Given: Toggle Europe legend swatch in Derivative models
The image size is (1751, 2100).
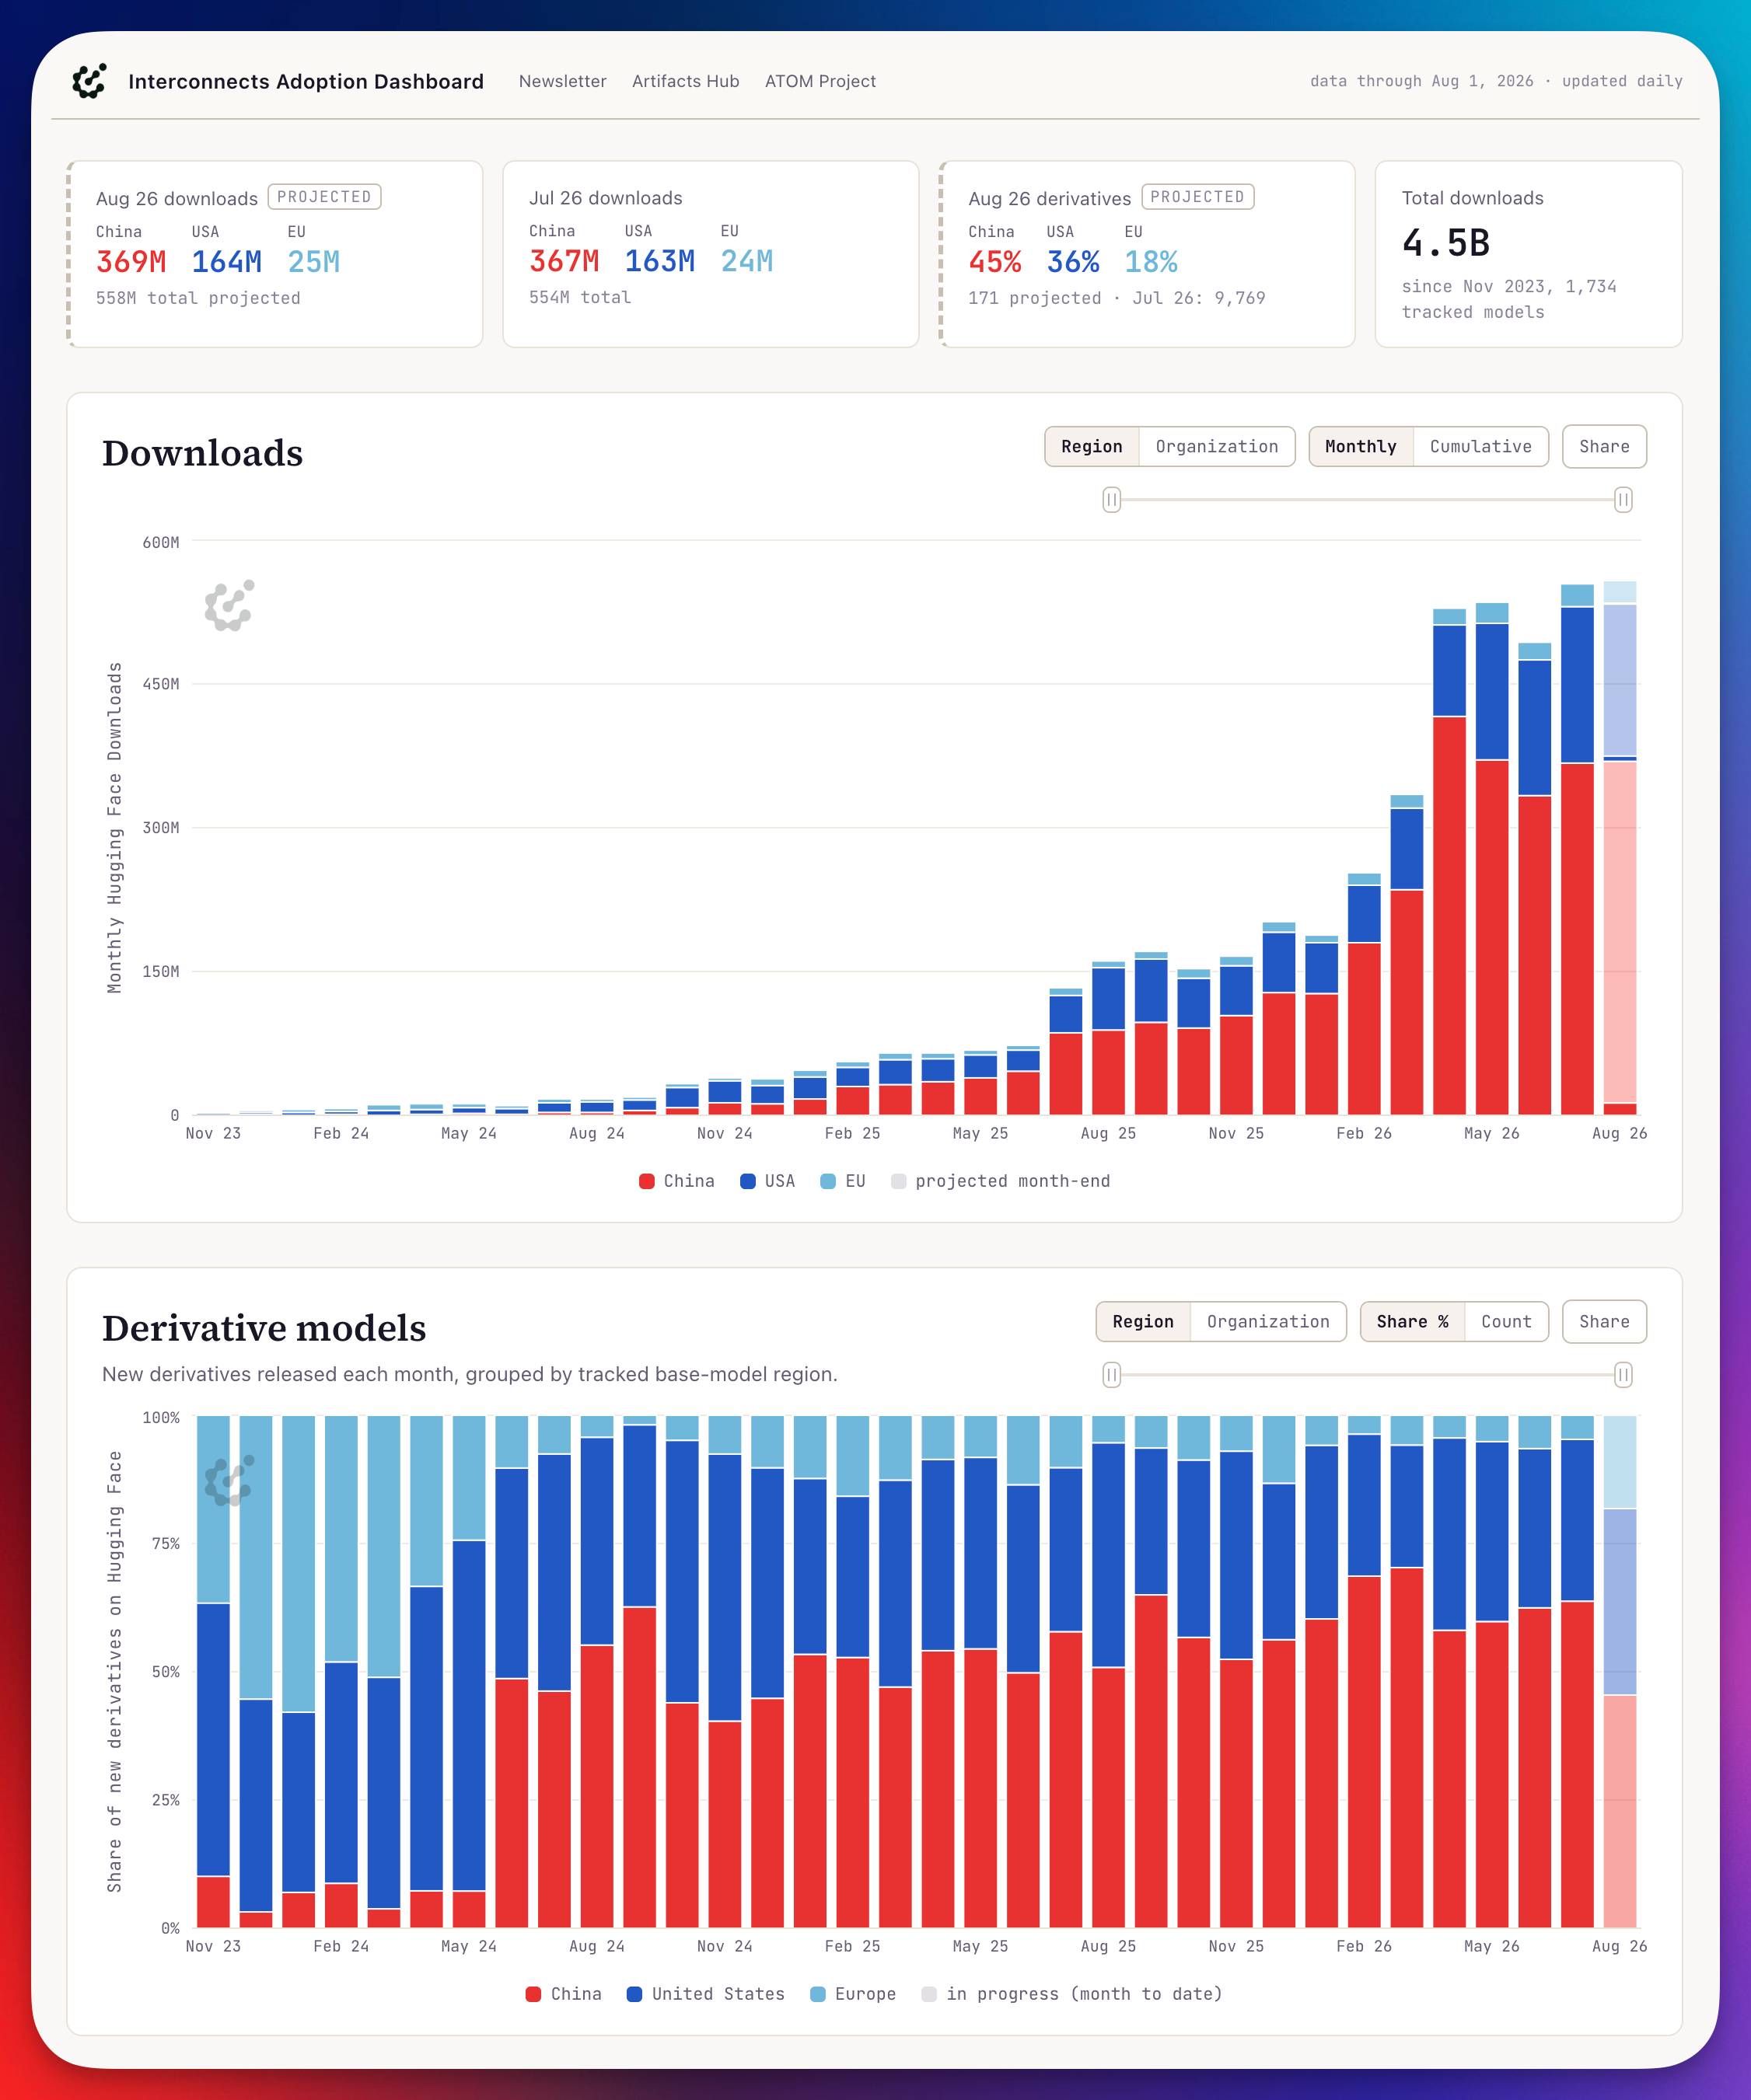Looking at the screenshot, I should pos(817,1994).
